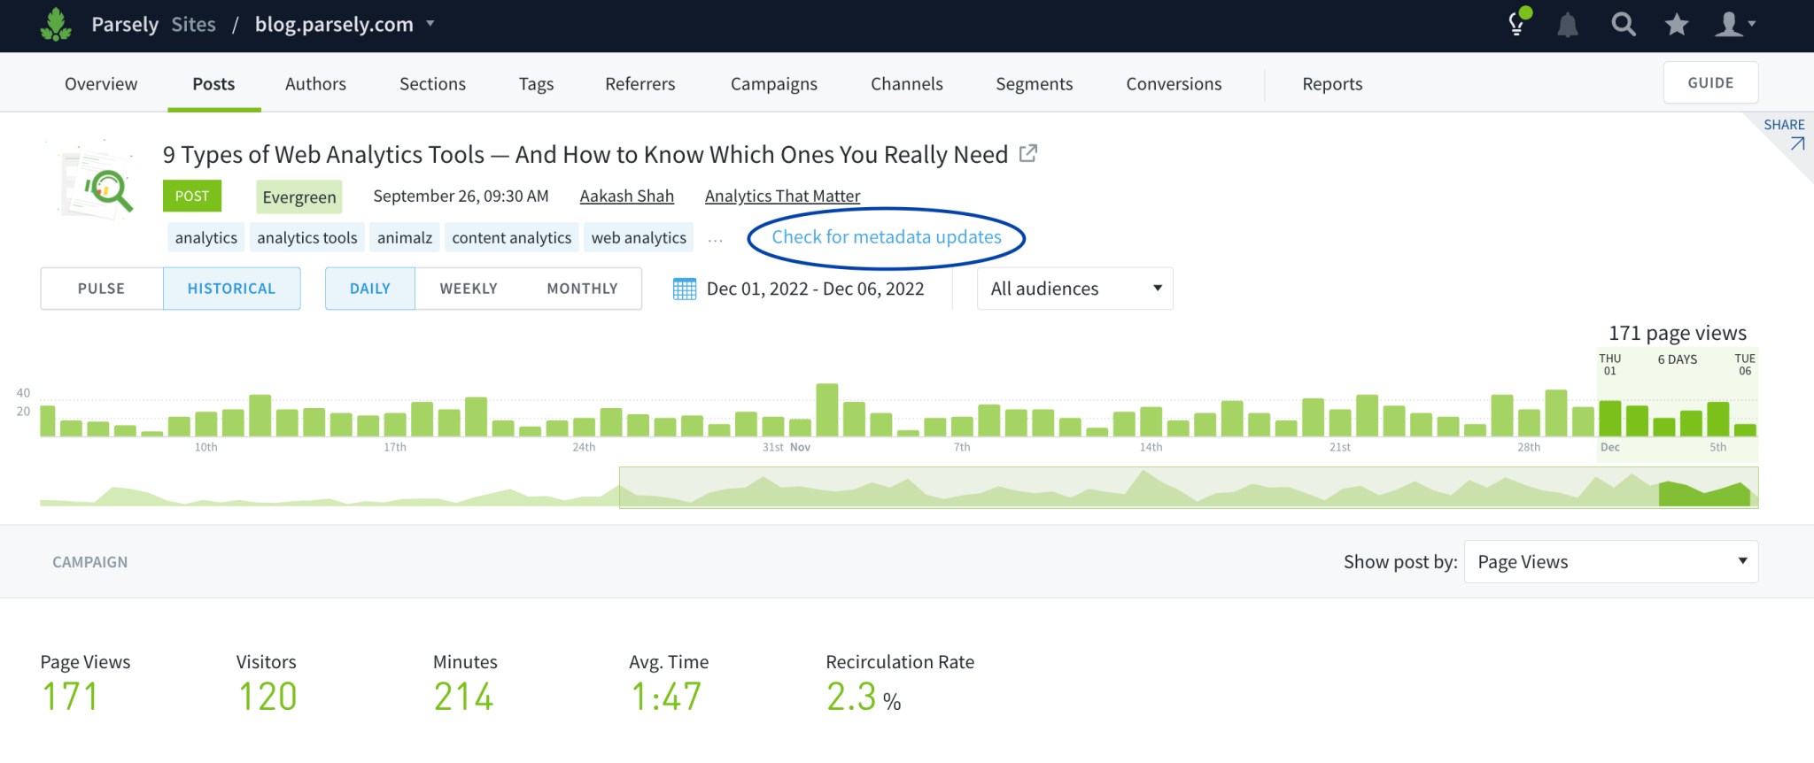Select the analytics tools tag
Viewport: 1814px width, 763px height.
(x=307, y=237)
